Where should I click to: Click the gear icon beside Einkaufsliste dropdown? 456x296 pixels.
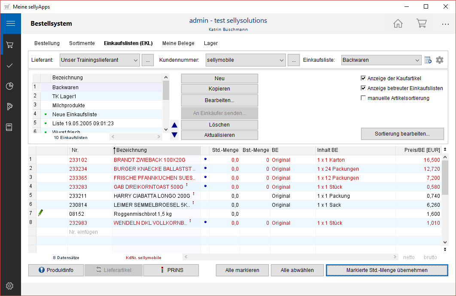439,60
